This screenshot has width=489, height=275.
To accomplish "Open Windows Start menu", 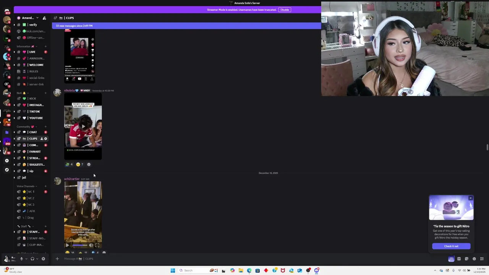I will 173,270.
